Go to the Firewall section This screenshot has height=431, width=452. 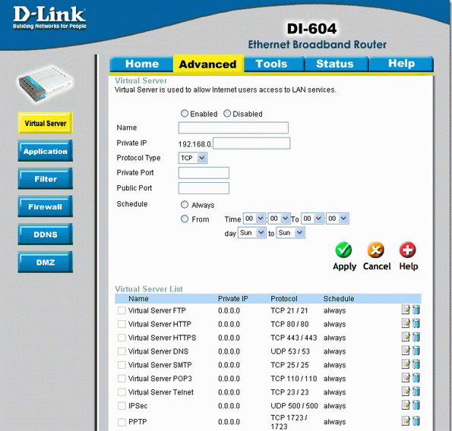pos(46,206)
